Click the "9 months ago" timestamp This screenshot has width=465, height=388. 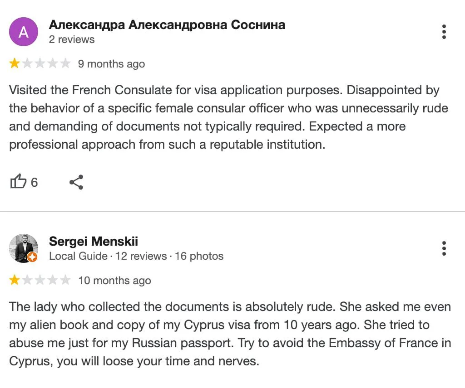111,64
